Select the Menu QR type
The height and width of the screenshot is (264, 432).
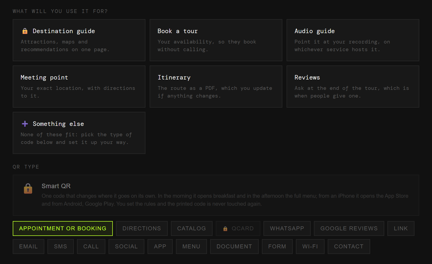[191, 247]
